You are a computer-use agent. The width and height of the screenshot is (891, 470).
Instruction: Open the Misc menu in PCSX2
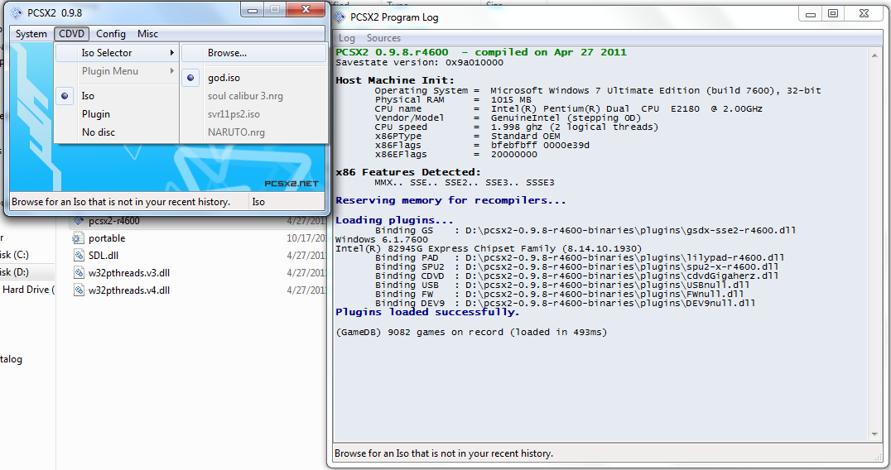pyautogui.click(x=147, y=34)
